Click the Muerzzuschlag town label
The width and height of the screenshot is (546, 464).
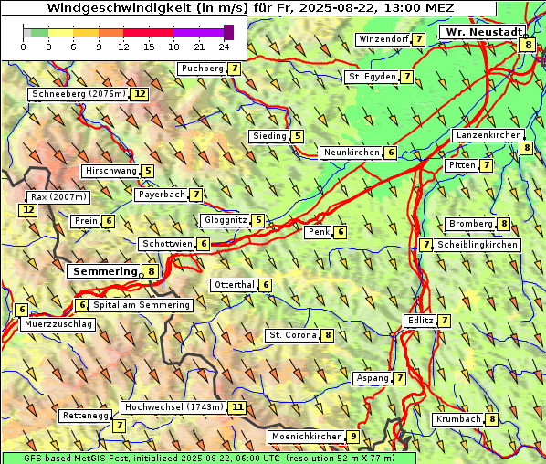pos(58,324)
